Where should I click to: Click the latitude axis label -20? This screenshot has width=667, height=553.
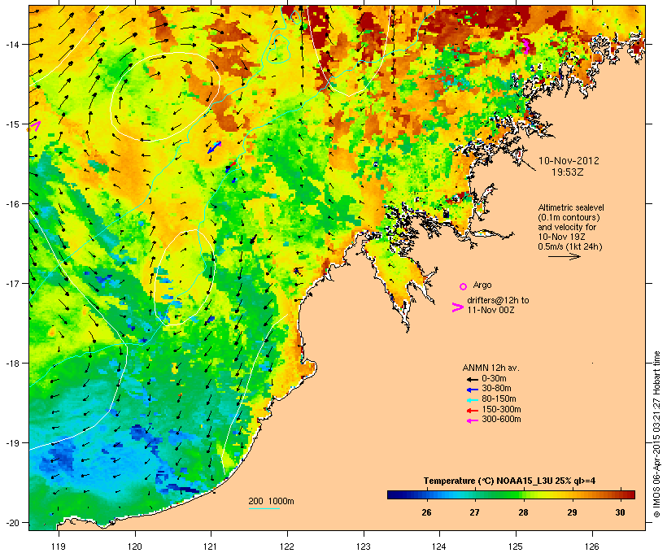pyautogui.click(x=11, y=522)
